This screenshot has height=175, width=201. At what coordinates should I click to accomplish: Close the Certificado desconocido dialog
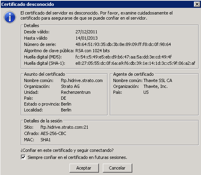click(x=197, y=4)
